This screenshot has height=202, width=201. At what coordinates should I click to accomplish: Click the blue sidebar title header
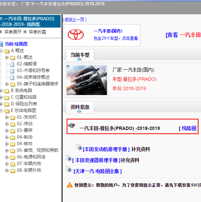(x=30, y=21)
